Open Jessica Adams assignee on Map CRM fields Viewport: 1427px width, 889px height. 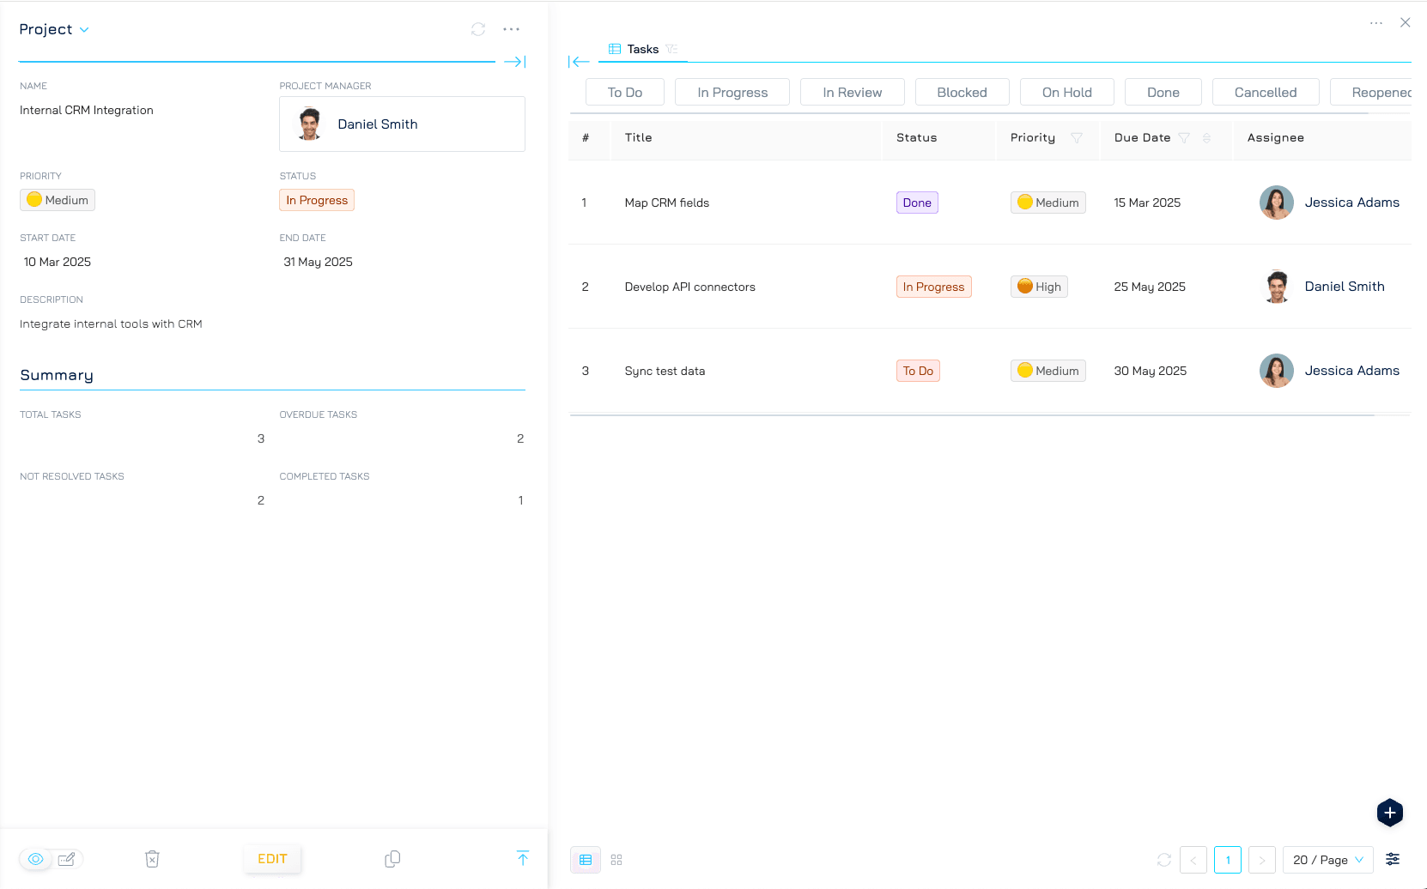tap(1351, 203)
